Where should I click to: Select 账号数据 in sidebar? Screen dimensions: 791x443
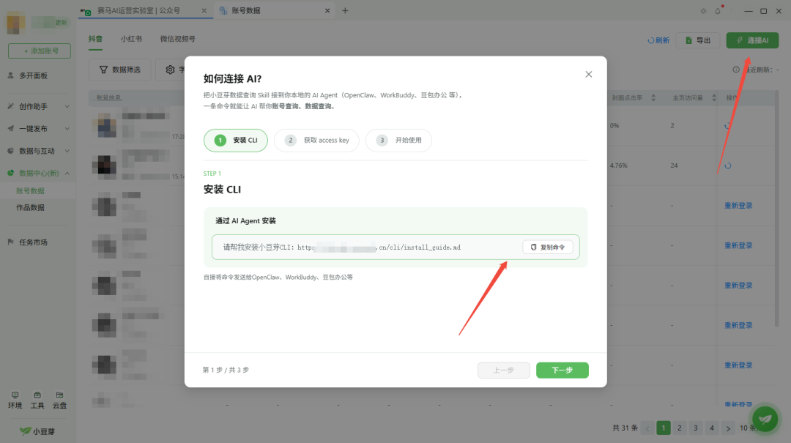[30, 190]
